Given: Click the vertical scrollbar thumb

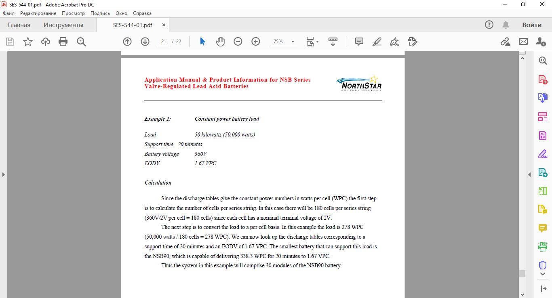Looking at the screenshot, I should (522, 273).
